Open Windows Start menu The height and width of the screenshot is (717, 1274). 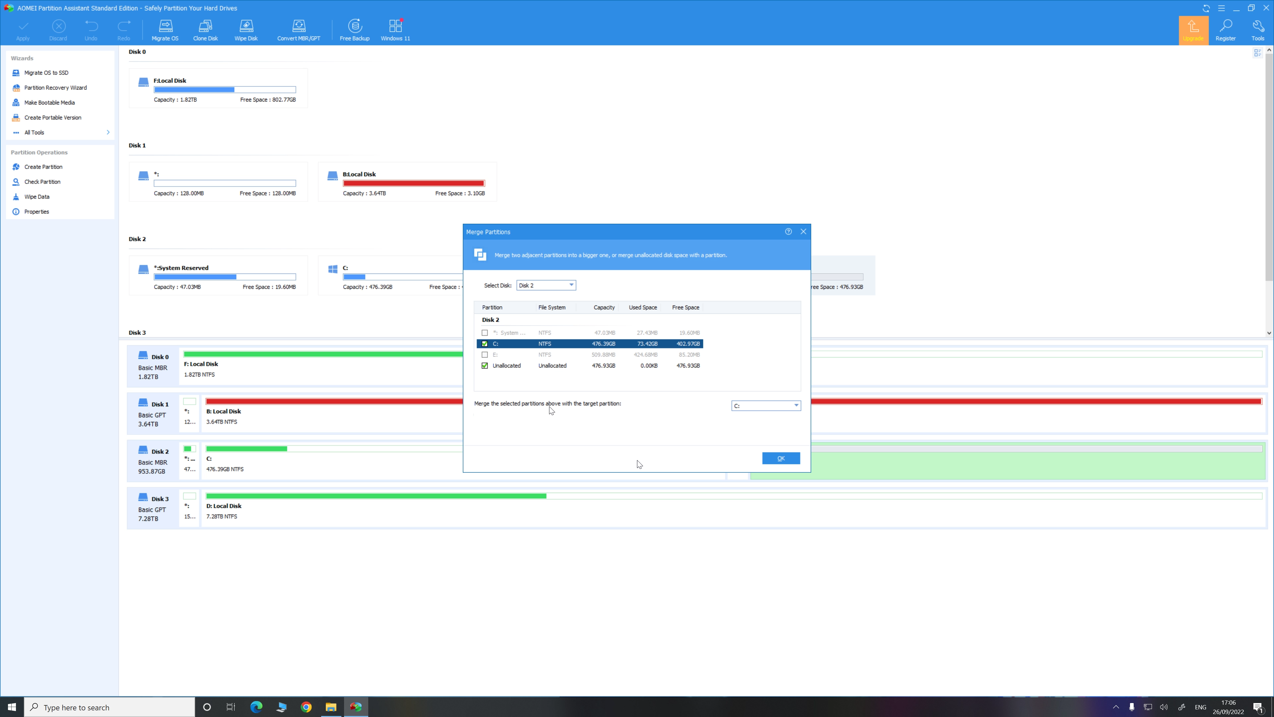[x=12, y=707]
